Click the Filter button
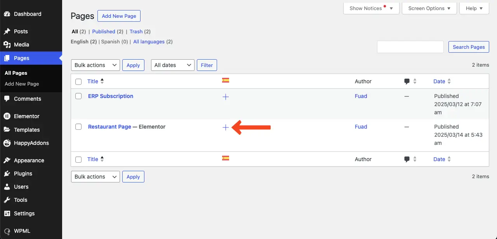Viewport: 497px width, 239px height. [x=207, y=65]
